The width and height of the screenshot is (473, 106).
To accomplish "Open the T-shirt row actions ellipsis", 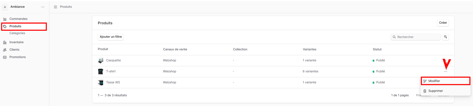I will coord(445,71).
